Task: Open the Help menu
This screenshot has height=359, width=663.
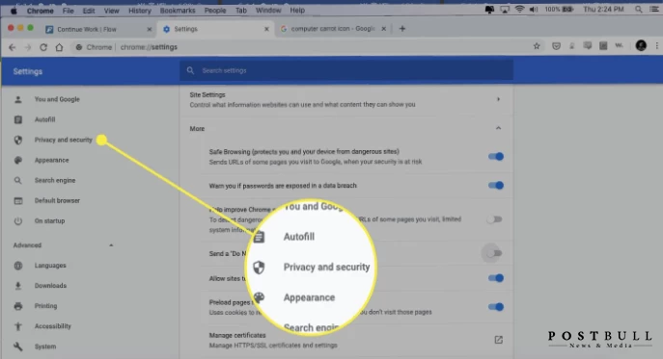Action: tap(297, 11)
